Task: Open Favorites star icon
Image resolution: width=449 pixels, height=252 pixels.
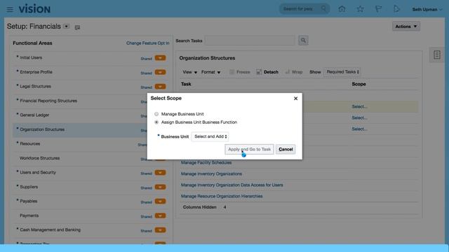Action: click(x=360, y=9)
